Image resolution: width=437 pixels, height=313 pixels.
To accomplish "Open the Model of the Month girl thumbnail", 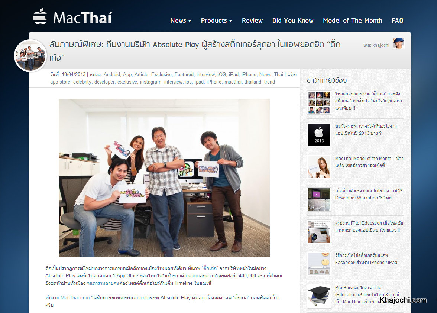I will tap(319, 167).
